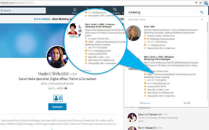Go to Previous results page
Image resolution: width=209 pixels, height=130 pixels.
click(145, 103)
